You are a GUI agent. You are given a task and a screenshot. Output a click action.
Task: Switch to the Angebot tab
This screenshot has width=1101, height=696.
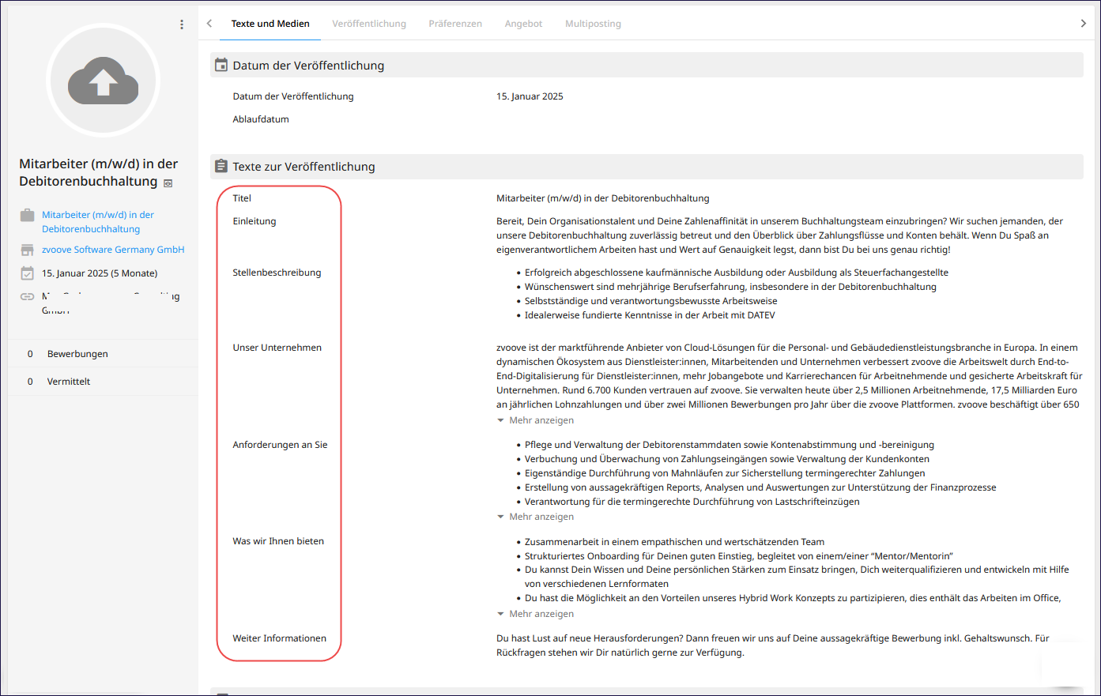(x=523, y=24)
